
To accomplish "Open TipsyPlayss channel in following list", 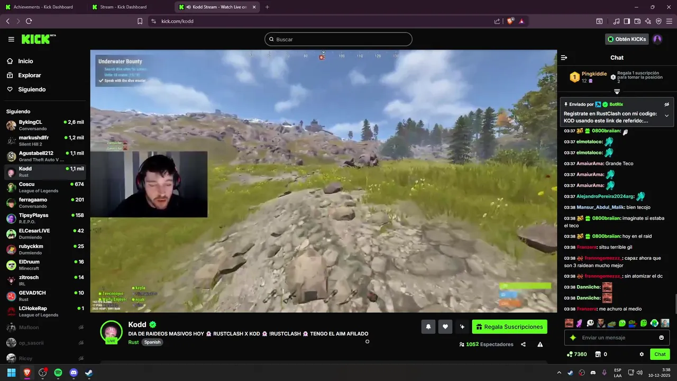I will pos(45,218).
